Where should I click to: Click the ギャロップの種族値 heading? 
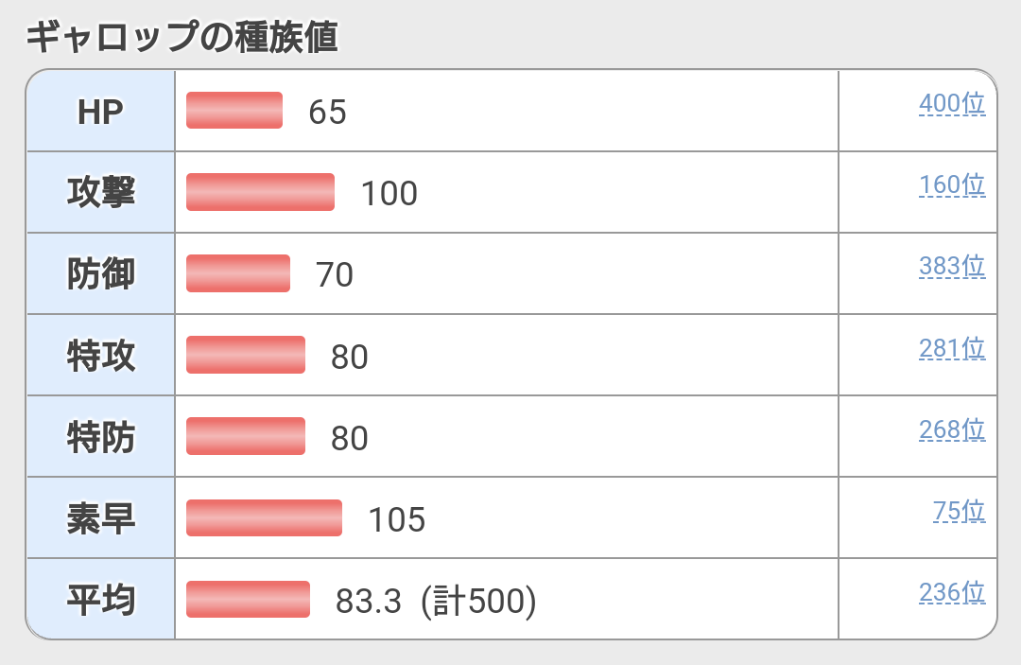[182, 37]
